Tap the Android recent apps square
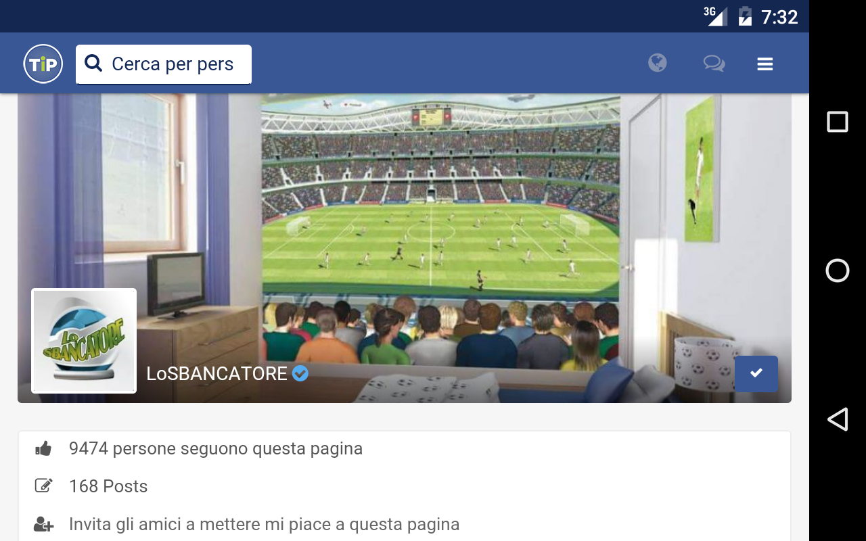Screen dimensions: 866x541 838,122
